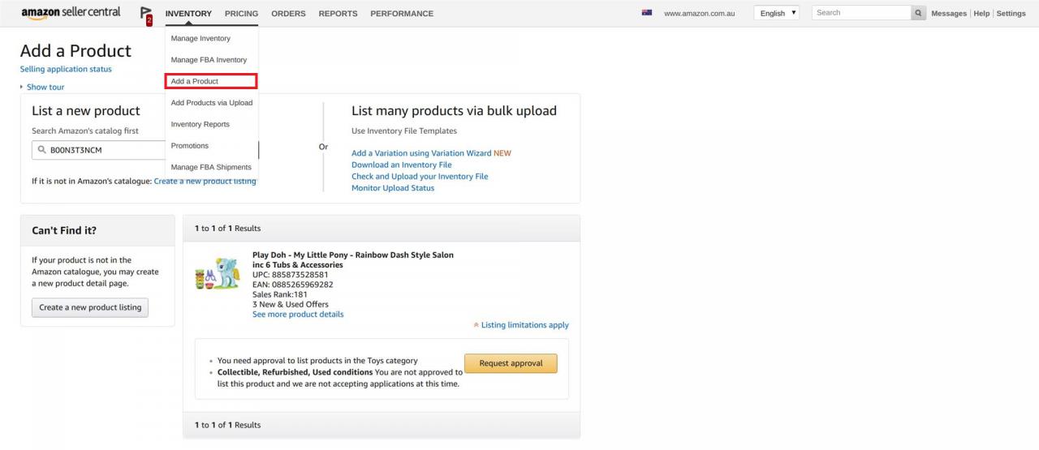Click the Play Doh product thumbnail
This screenshot has height=450, width=1039.
click(218, 274)
